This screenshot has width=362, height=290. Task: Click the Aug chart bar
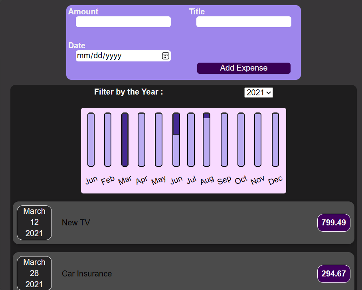[x=206, y=140]
